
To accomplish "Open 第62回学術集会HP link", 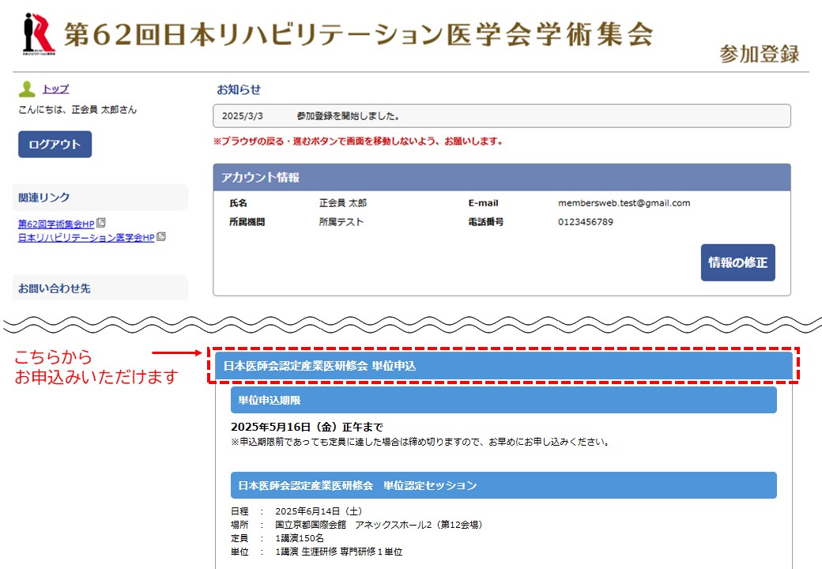I will 56,224.
